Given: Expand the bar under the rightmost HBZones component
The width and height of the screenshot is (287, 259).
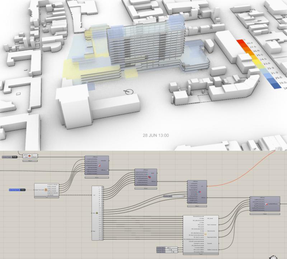Looking at the screenshot, I should (264, 213).
